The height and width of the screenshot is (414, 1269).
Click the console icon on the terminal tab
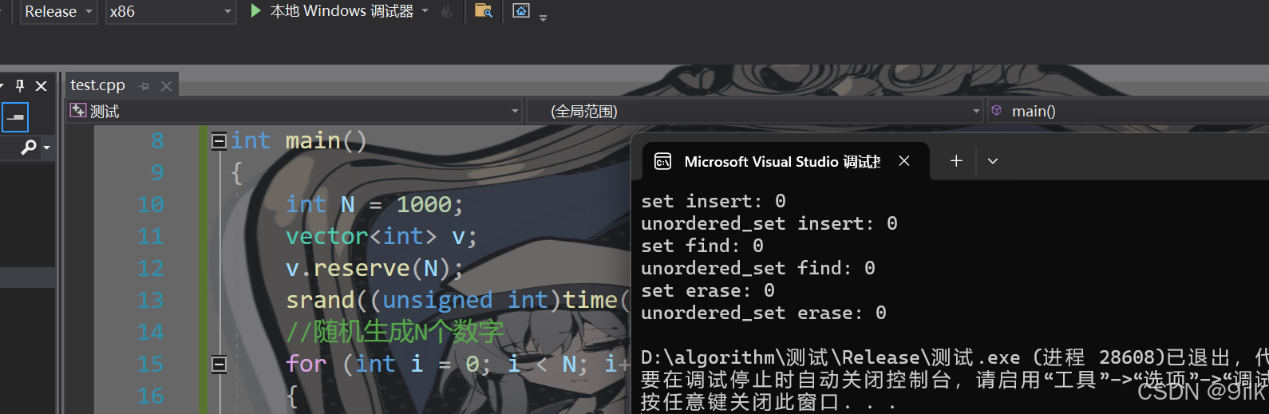click(x=663, y=162)
